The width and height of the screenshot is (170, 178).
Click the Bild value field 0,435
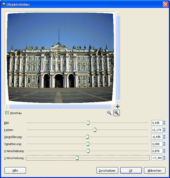157,123
